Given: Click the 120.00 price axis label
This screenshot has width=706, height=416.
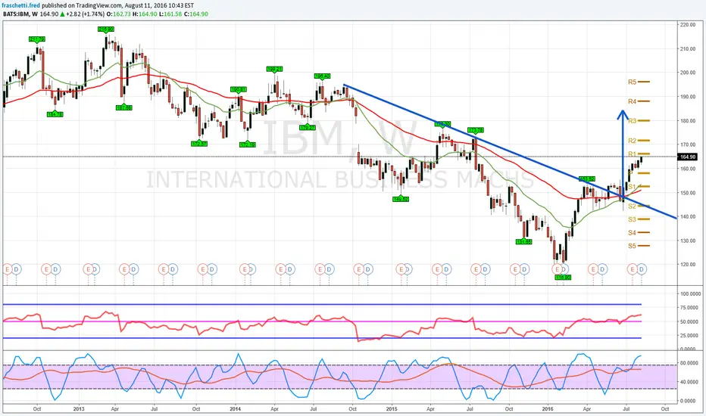Looking at the screenshot, I should pyautogui.click(x=688, y=265).
